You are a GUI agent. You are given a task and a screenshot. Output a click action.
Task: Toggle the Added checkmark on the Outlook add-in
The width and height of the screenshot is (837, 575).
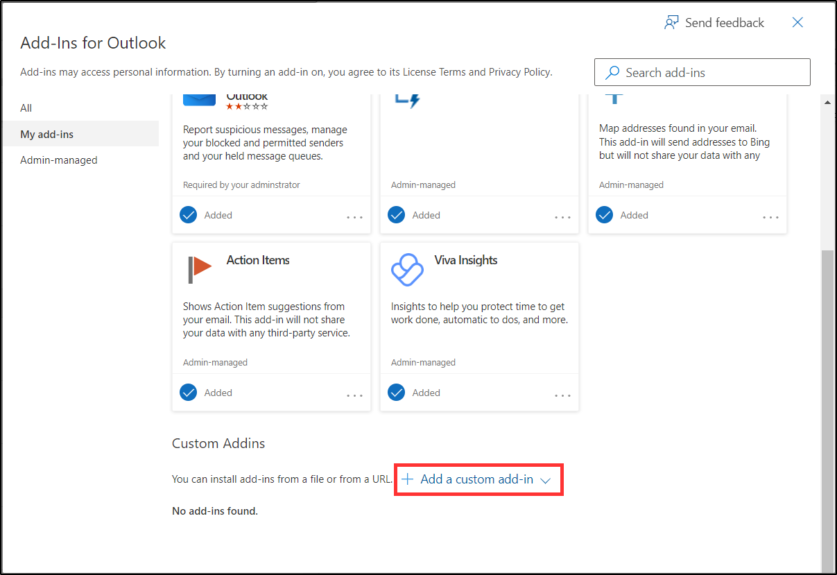[x=188, y=215]
